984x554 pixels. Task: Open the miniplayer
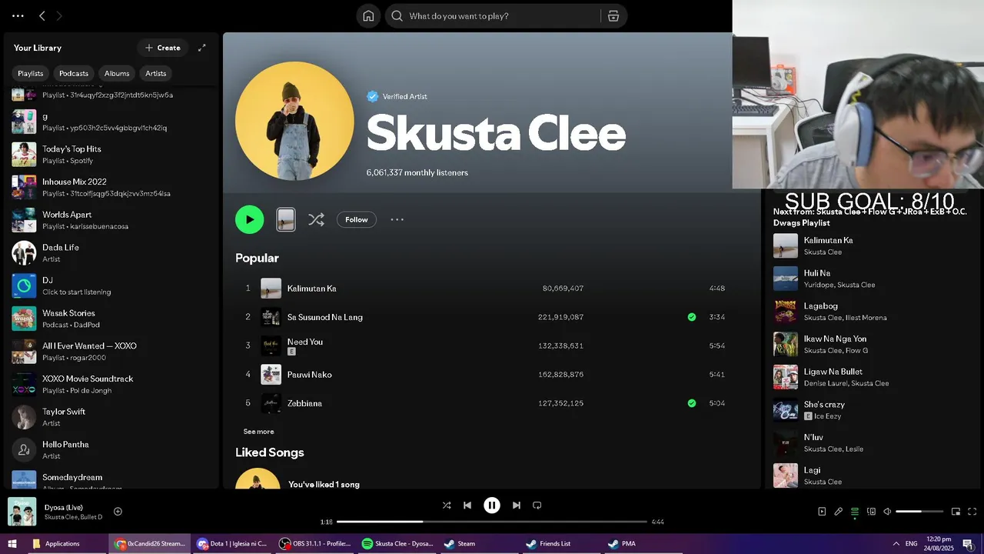click(956, 512)
